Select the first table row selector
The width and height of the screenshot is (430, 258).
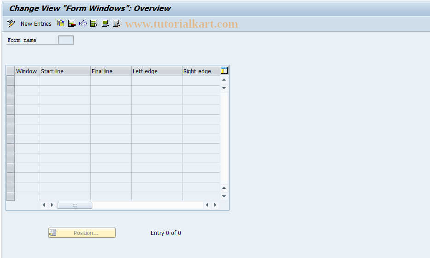(11, 81)
